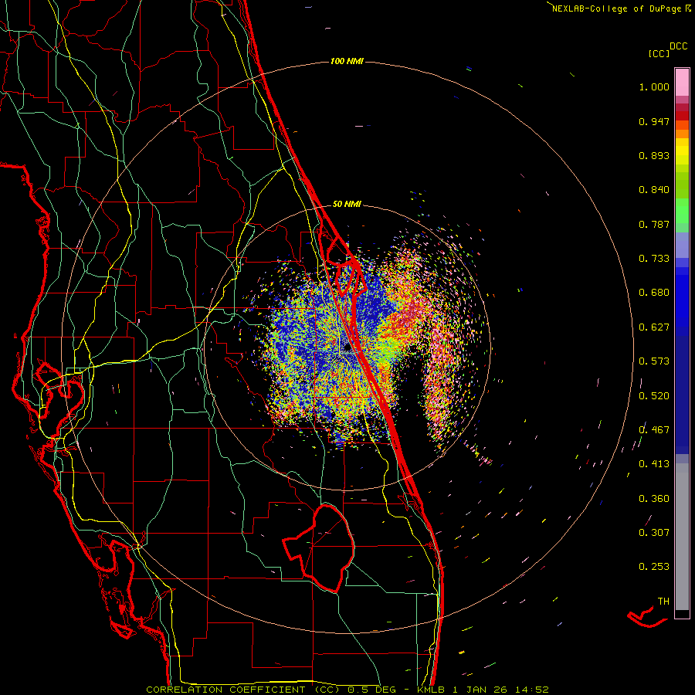Select the 100 NMI range ring label
The width and height of the screenshot is (695, 695).
(347, 61)
